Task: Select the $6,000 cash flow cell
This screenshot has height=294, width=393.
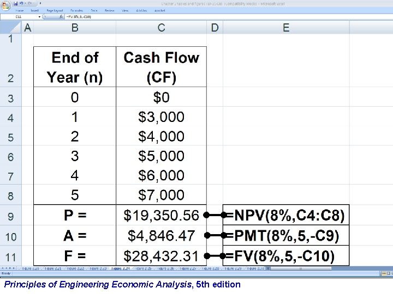Action: (x=161, y=175)
